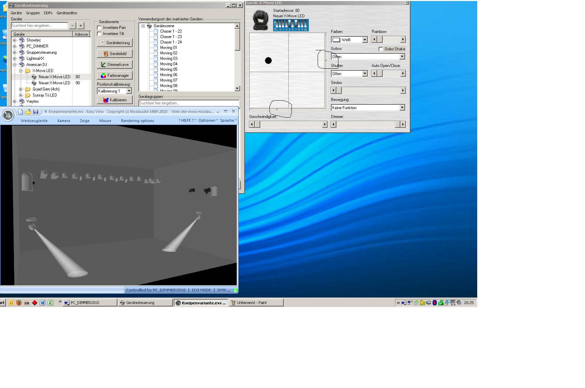Select the Chaser 1 - 22 entry
Image resolution: width=585 pixels, height=388 pixels.
click(x=171, y=31)
